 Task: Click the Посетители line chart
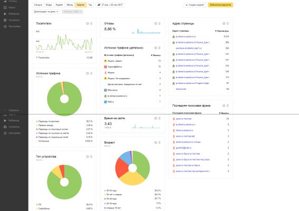tap(64, 42)
